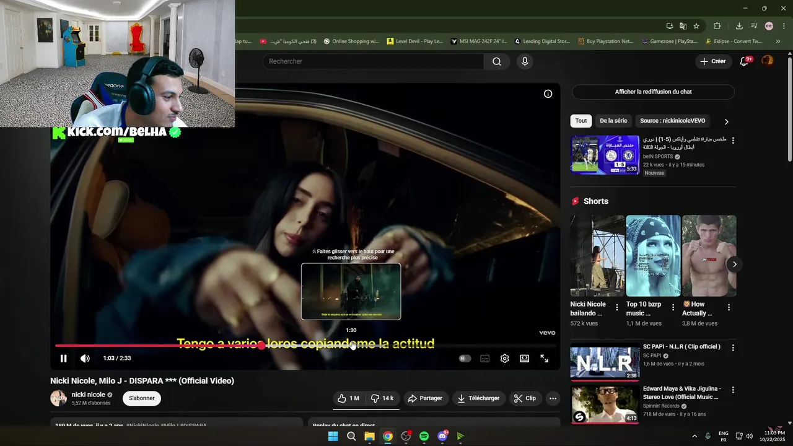
Task: Open SC PAPI - N.L.R video thumbnail
Action: click(605, 362)
